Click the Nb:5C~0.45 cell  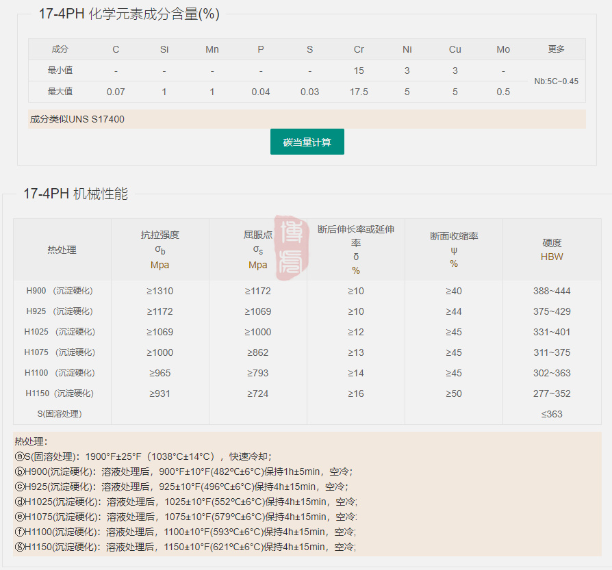tap(556, 81)
